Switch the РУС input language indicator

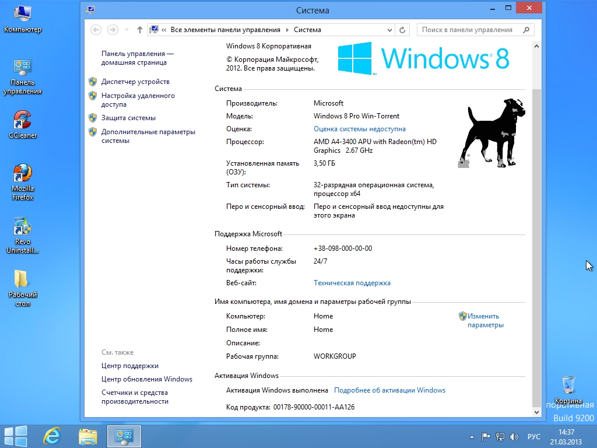(533, 436)
